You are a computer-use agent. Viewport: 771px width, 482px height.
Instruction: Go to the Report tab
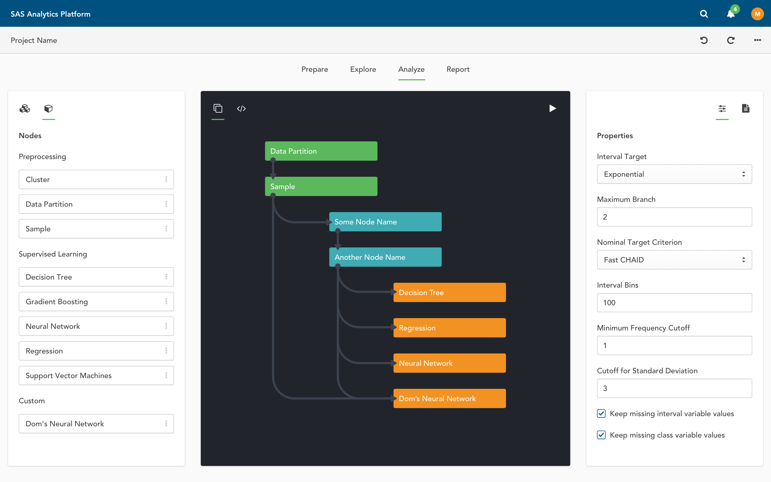tap(458, 70)
